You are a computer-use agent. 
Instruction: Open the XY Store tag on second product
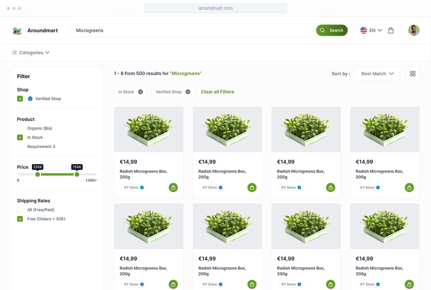(x=212, y=188)
